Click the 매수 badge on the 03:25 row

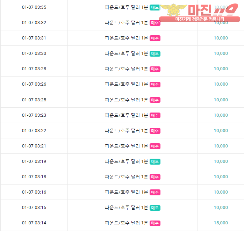155,100
